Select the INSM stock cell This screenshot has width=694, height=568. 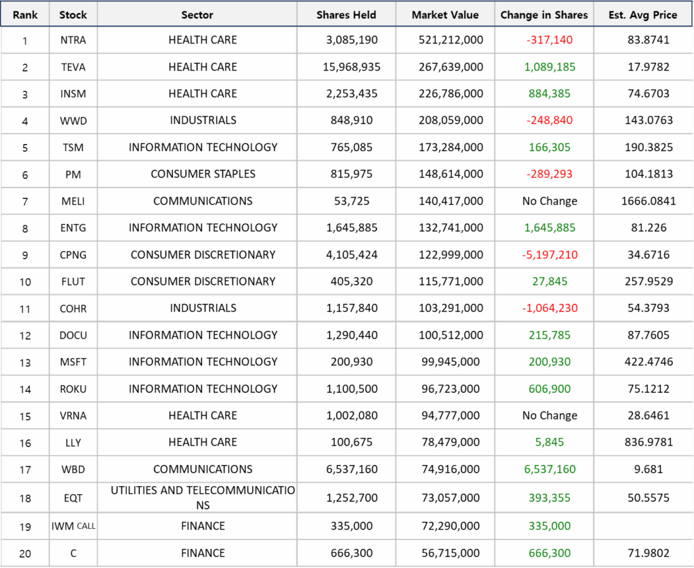point(73,93)
